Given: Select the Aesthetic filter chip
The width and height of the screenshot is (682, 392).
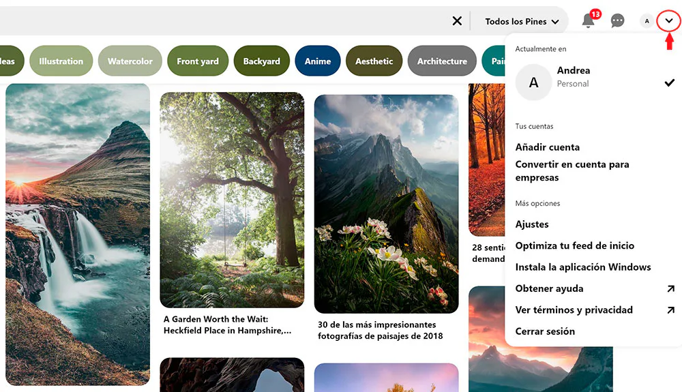Looking at the screenshot, I should coord(374,61).
